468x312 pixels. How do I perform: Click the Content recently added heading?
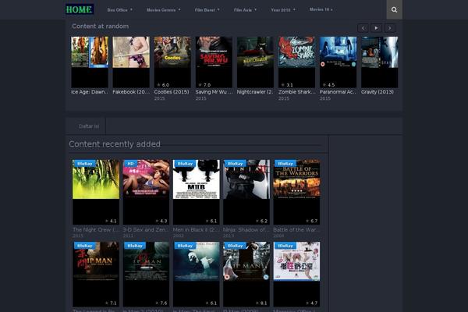point(115,144)
